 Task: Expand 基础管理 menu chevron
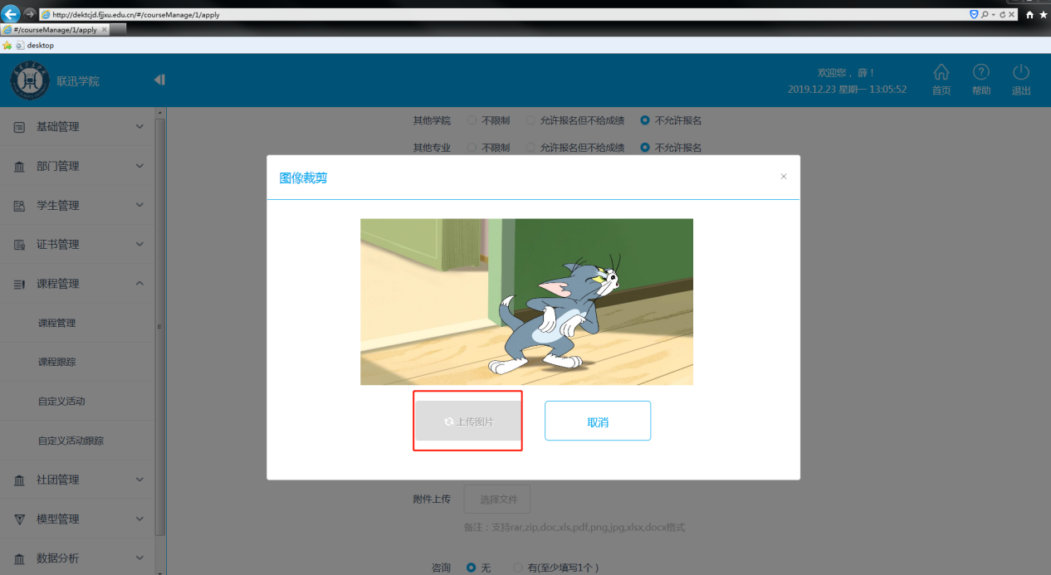[139, 127]
